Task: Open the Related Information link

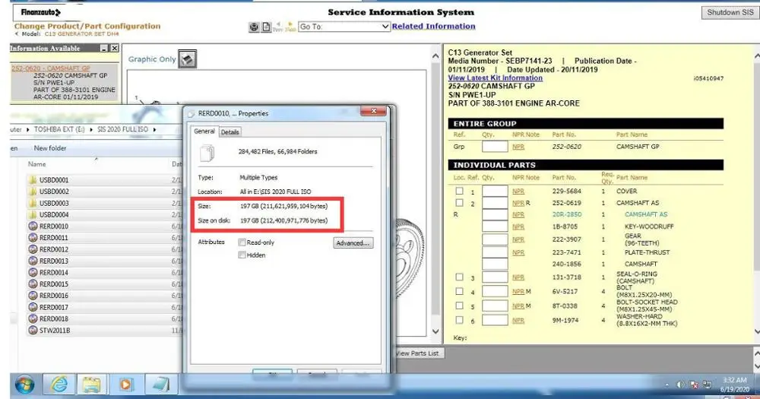Action: (433, 26)
